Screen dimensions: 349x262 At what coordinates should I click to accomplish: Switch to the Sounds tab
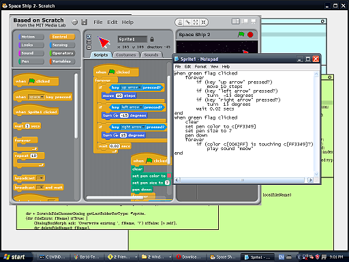151,55
